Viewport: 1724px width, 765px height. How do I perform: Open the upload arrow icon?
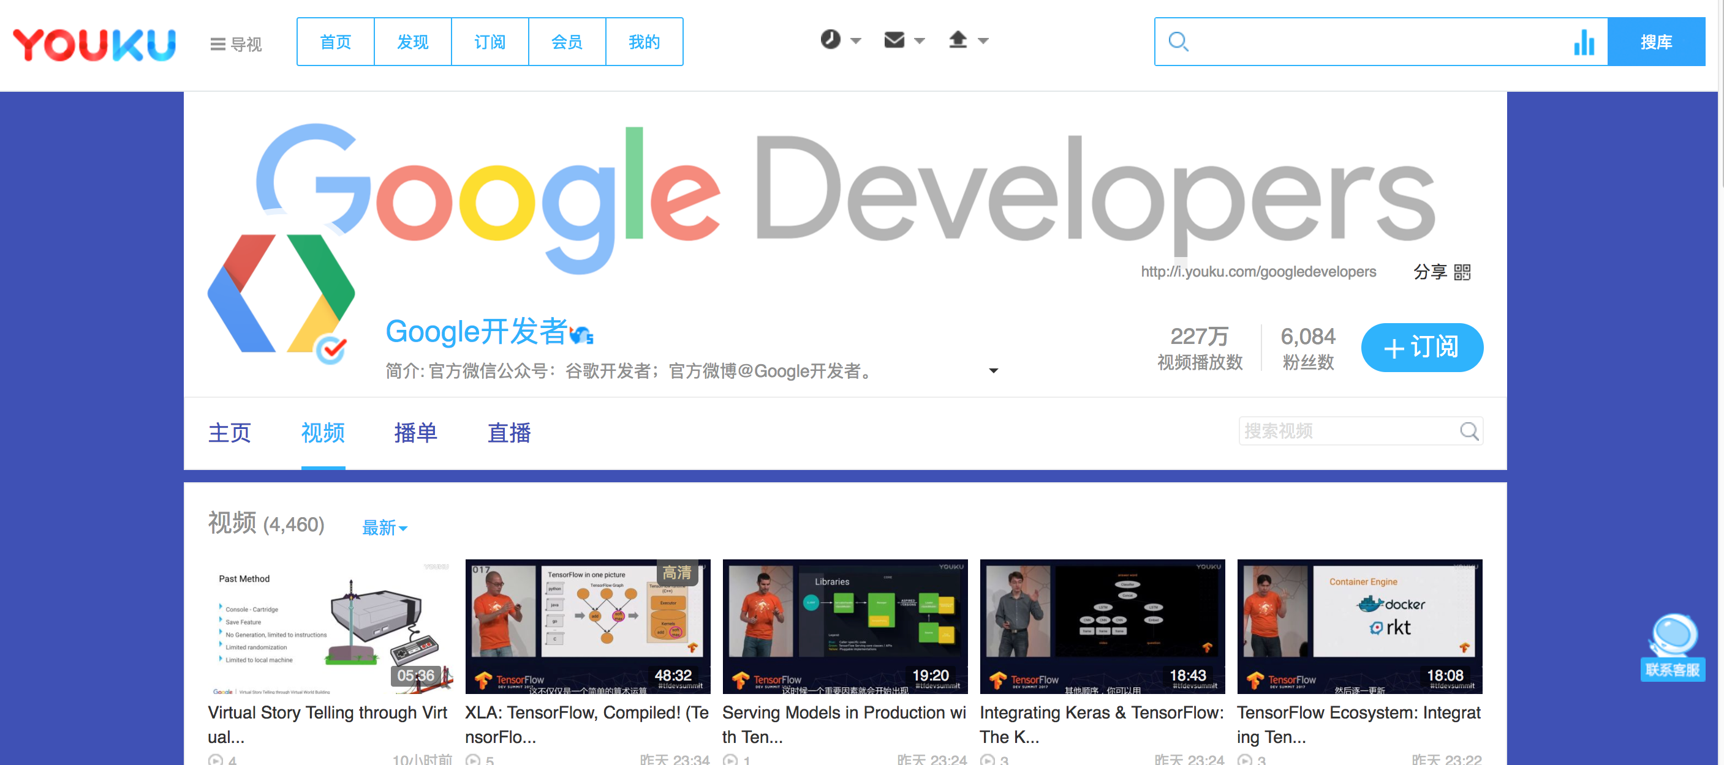tap(958, 40)
